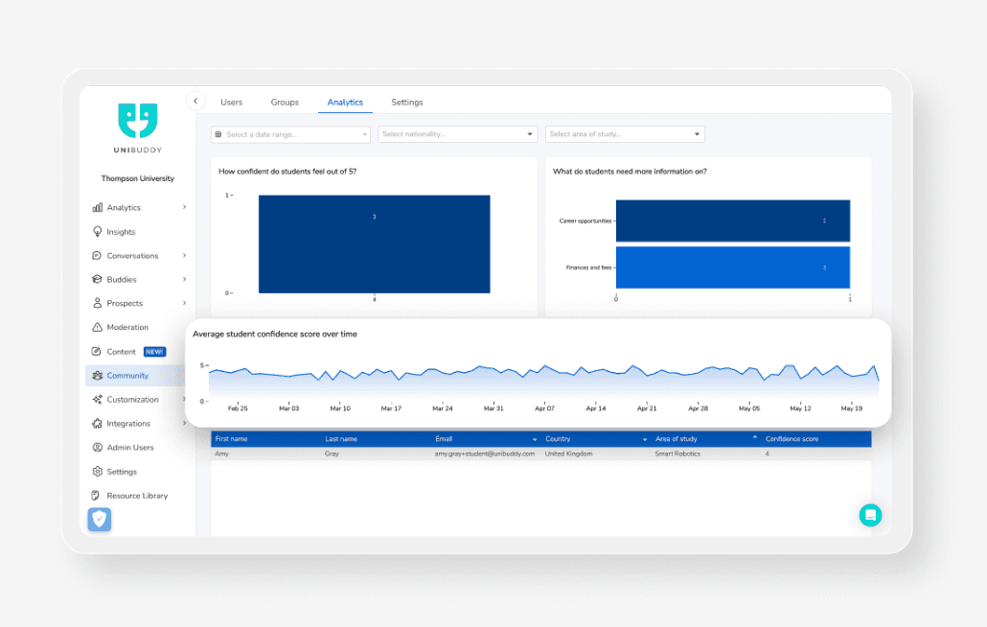This screenshot has width=987, height=627.
Task: Open the Select area of study dropdown
Action: pyautogui.click(x=625, y=134)
